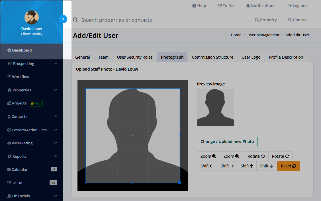The width and height of the screenshot is (321, 201).
Task: Collapse the sidebar with the chevron button
Action: tap(63, 19)
